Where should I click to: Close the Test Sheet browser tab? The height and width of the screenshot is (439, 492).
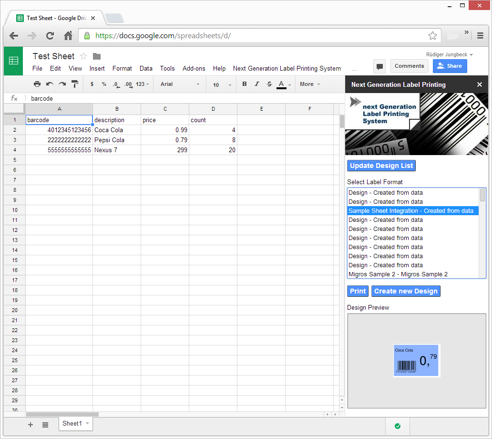click(x=93, y=18)
